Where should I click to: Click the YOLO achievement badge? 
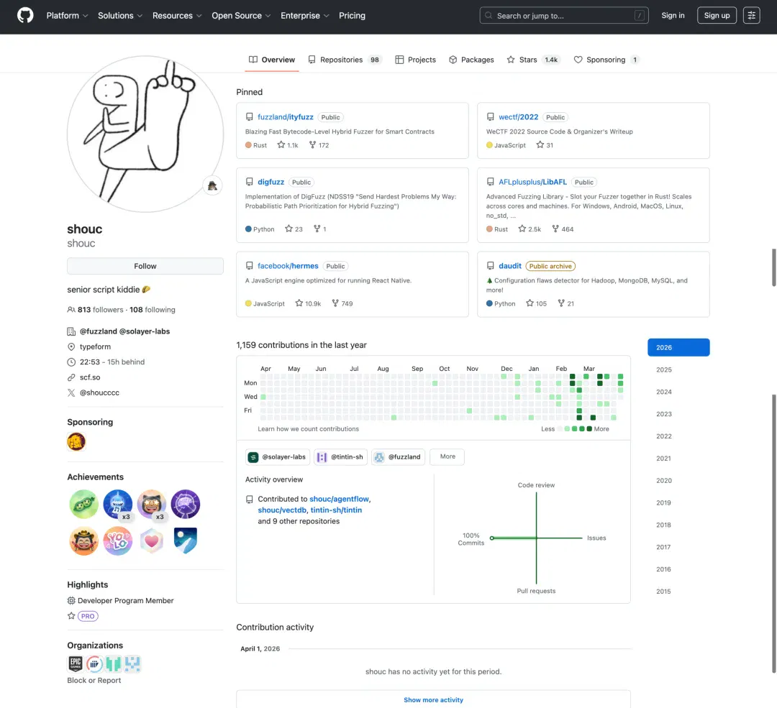point(118,541)
